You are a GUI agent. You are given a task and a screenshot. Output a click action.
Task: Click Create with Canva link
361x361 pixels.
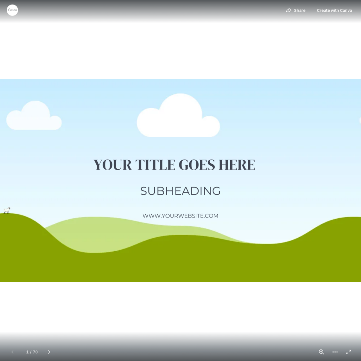(x=334, y=10)
